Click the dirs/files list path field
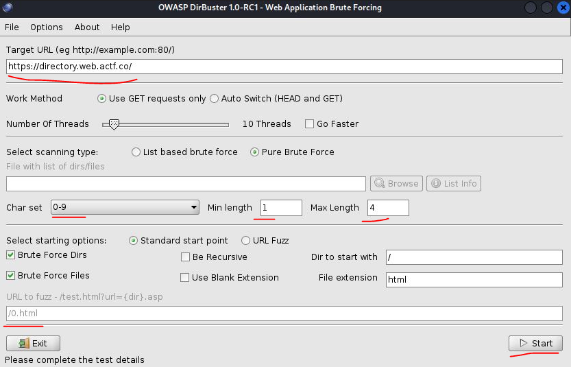Viewport: 571px width, 367px height. 186,184
